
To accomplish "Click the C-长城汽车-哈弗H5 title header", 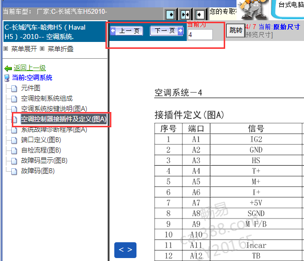I will 56,32.
